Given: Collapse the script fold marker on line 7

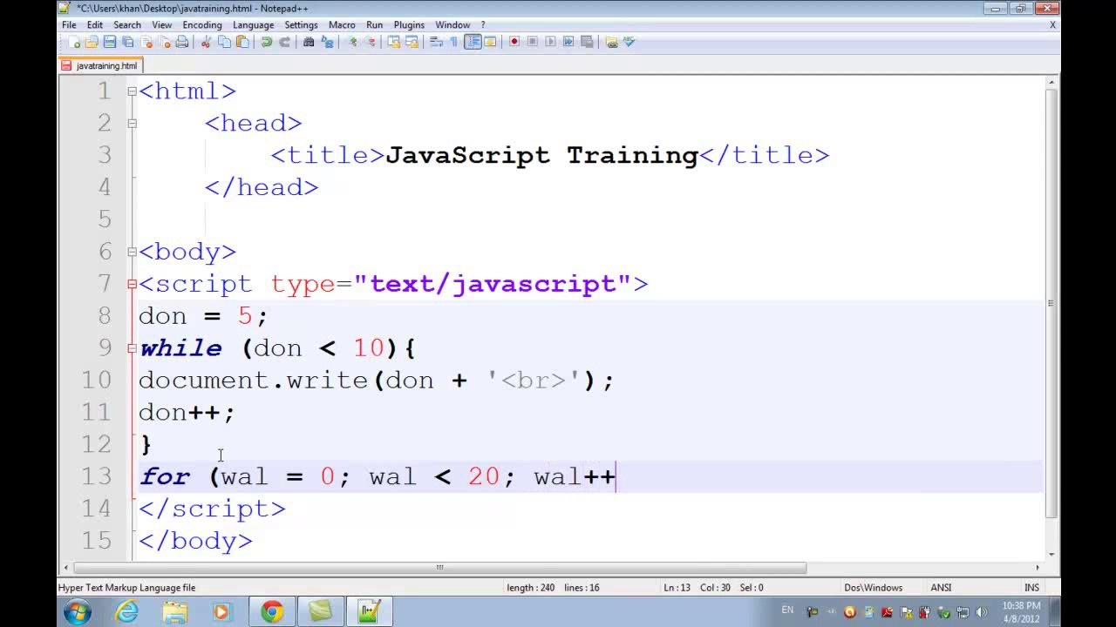Looking at the screenshot, I should [132, 284].
